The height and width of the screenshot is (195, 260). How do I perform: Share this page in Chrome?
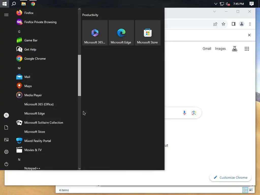coord(215,24)
